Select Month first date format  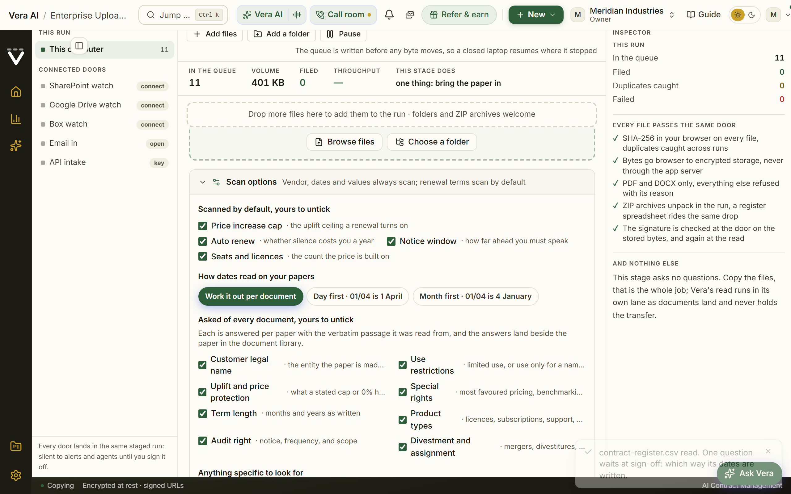pos(476,296)
